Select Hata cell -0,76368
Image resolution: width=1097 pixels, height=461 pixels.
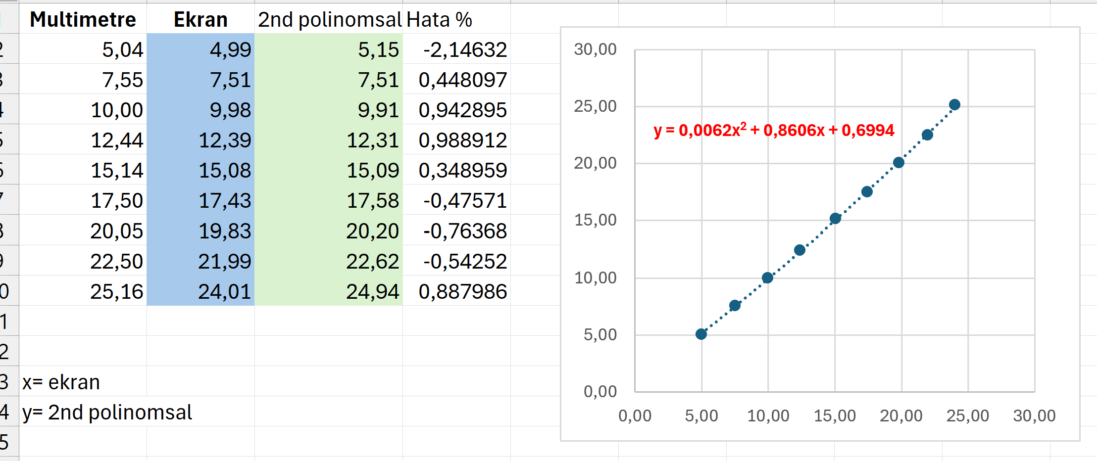(x=456, y=230)
